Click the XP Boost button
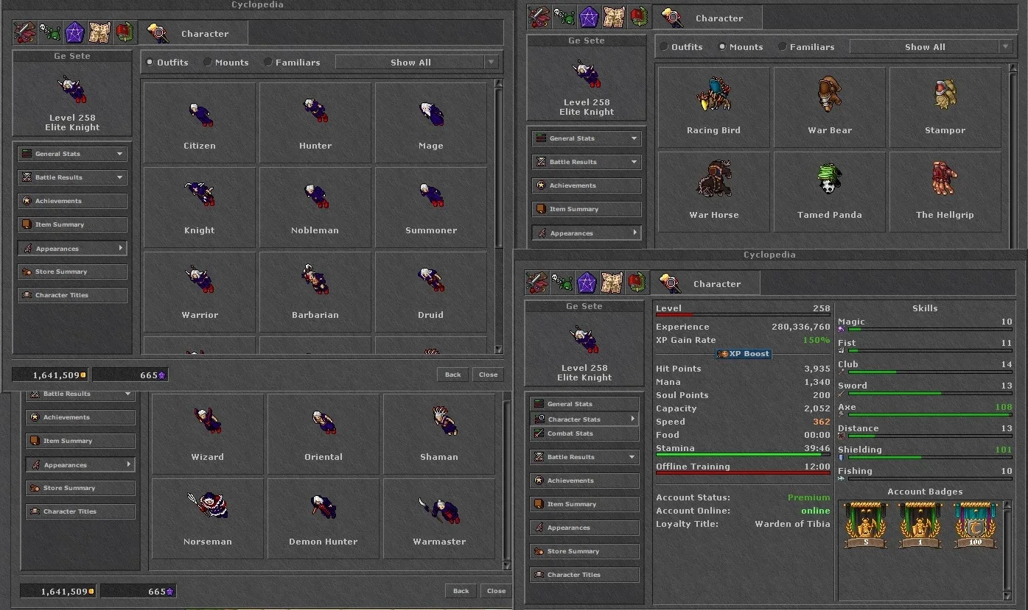Viewport: 1028px width, 610px height. point(743,354)
